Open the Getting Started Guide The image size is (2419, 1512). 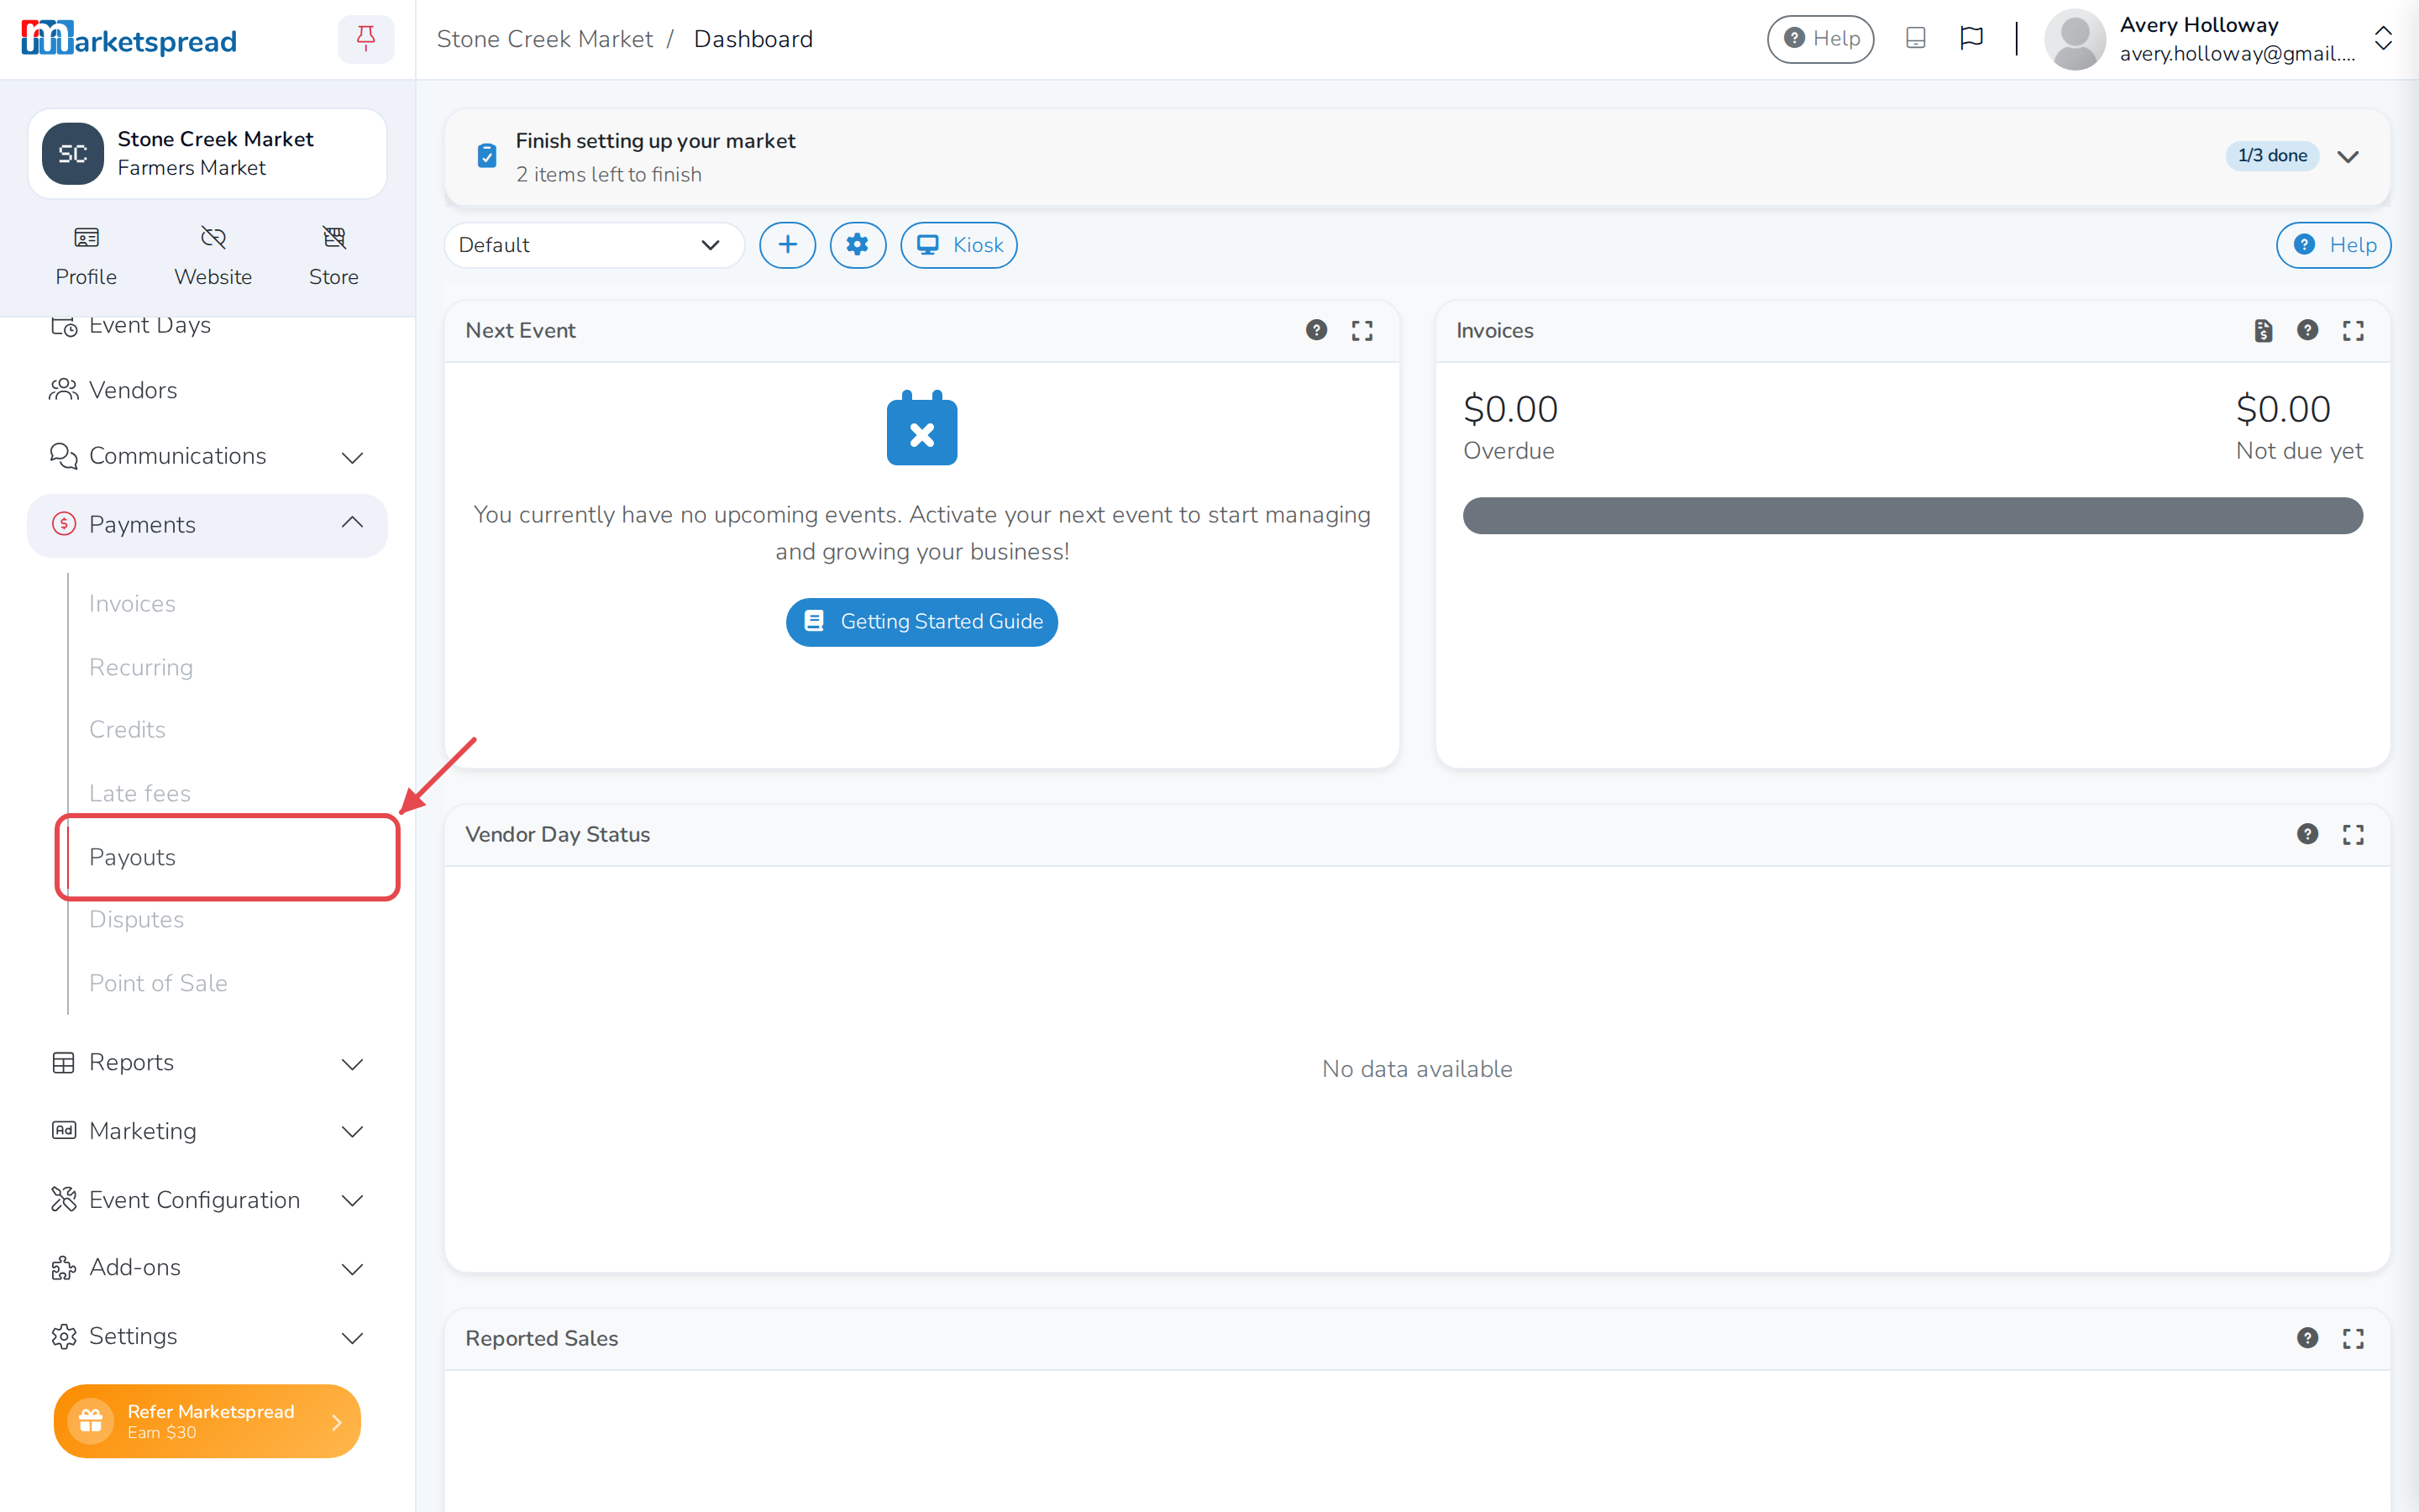coord(921,622)
